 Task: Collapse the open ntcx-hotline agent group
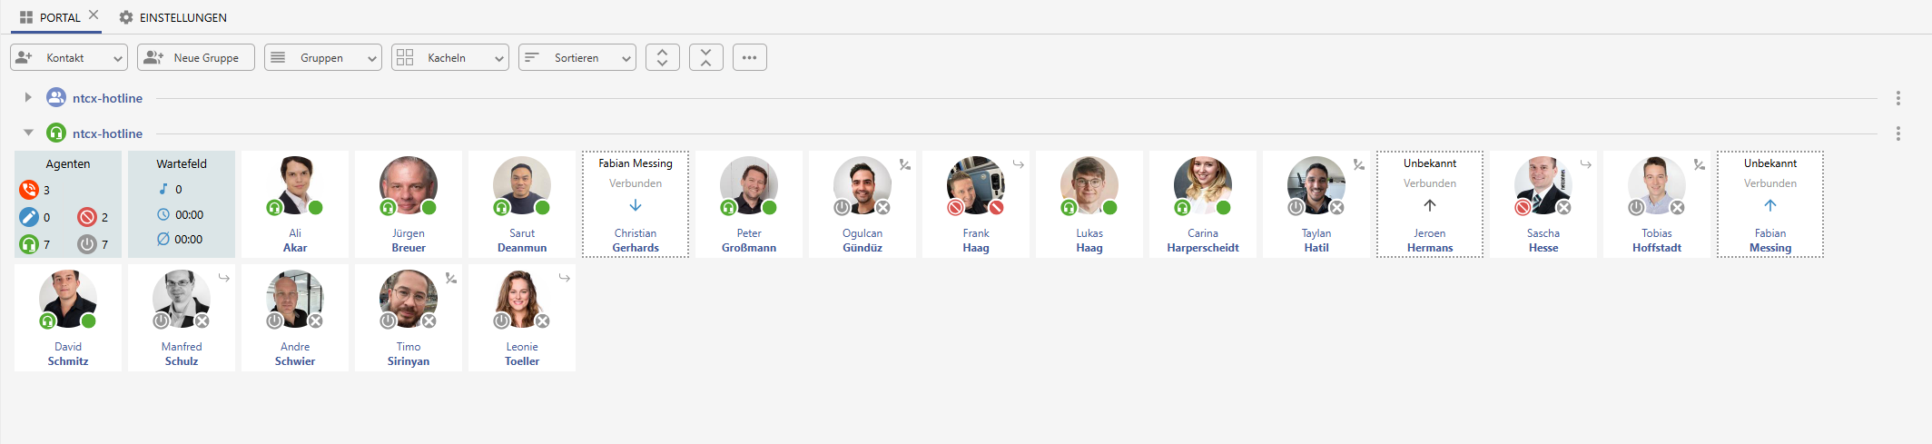pos(28,133)
